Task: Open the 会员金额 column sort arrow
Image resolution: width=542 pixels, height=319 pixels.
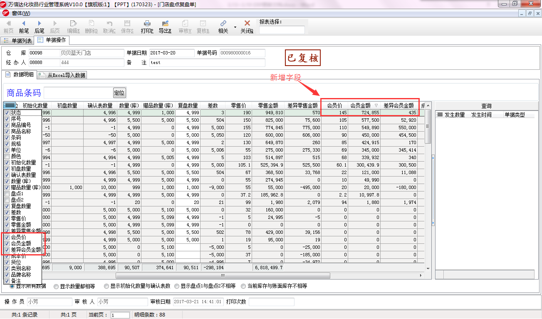Action: [x=376, y=106]
